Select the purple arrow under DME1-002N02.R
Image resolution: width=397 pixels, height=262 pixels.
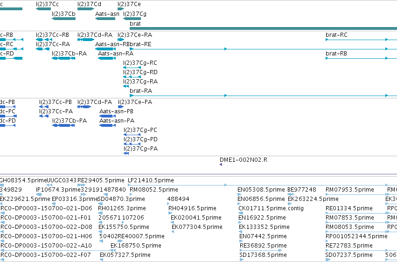coord(221,165)
